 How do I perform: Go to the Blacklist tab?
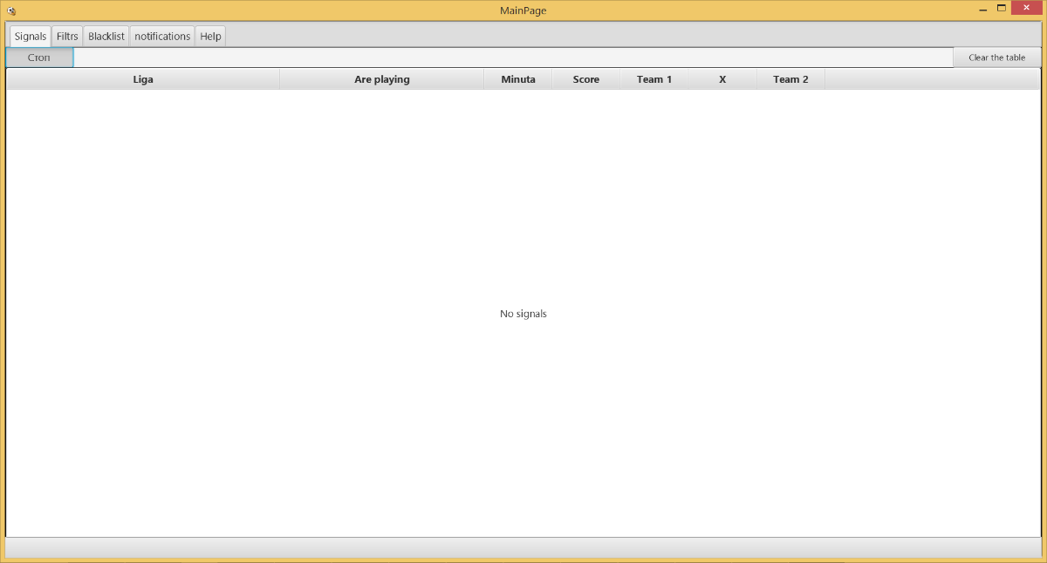point(106,37)
